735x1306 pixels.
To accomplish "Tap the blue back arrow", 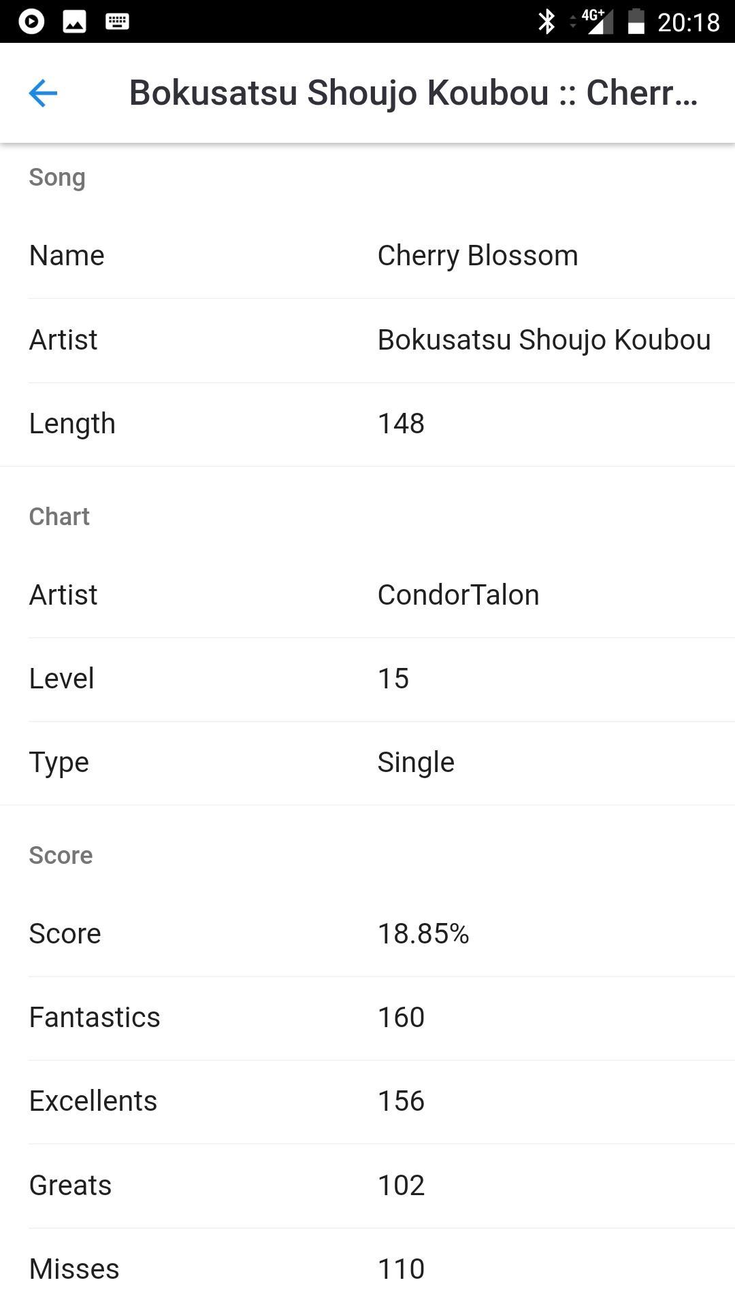I will point(43,93).
